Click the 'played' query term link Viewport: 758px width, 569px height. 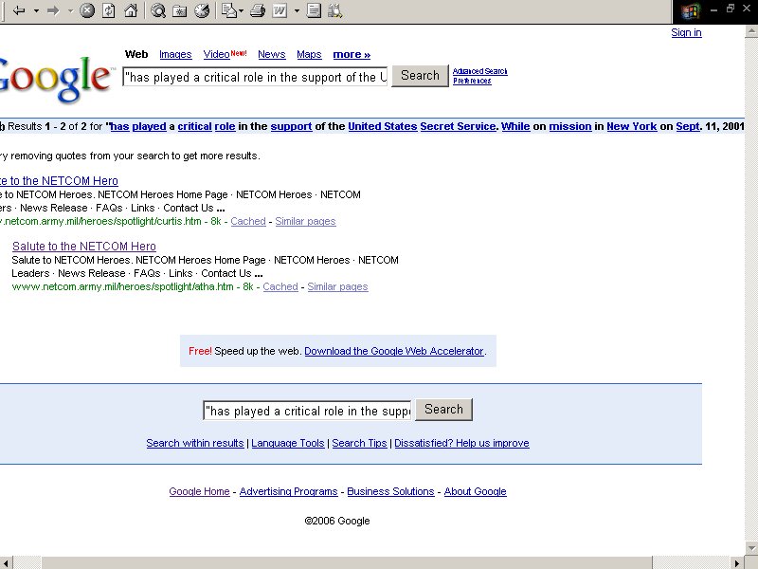pos(149,127)
